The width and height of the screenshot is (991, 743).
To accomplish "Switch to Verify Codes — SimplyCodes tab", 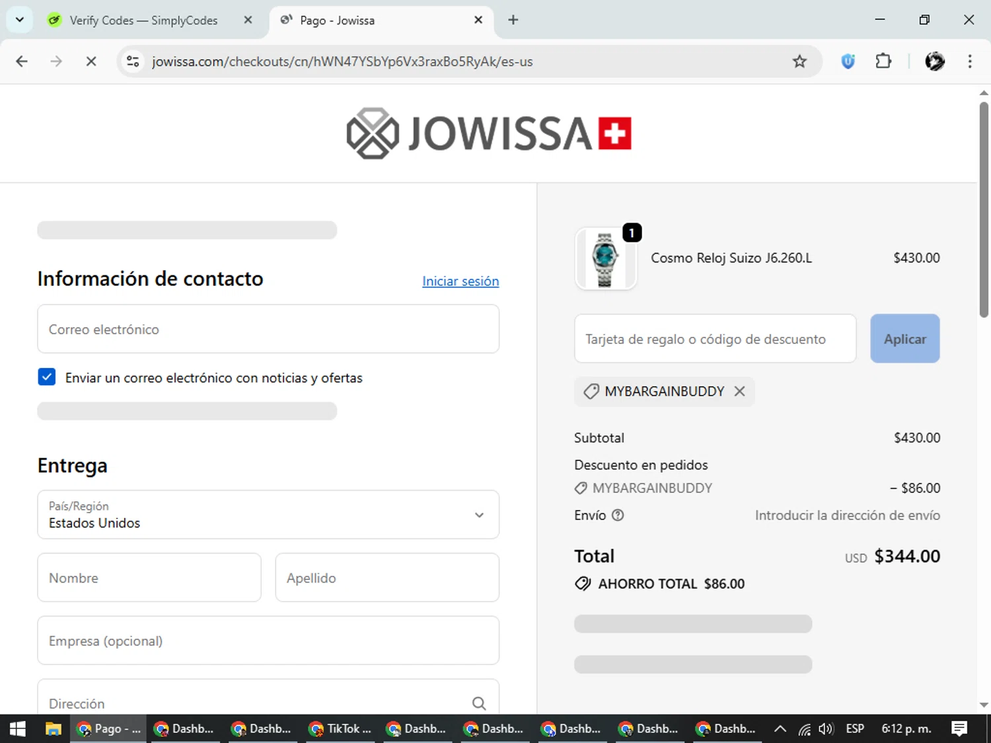I will 143,20.
